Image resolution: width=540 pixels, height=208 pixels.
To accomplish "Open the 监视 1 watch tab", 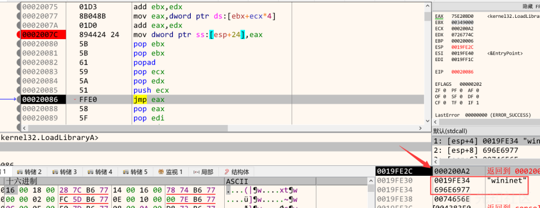I will point(171,172).
